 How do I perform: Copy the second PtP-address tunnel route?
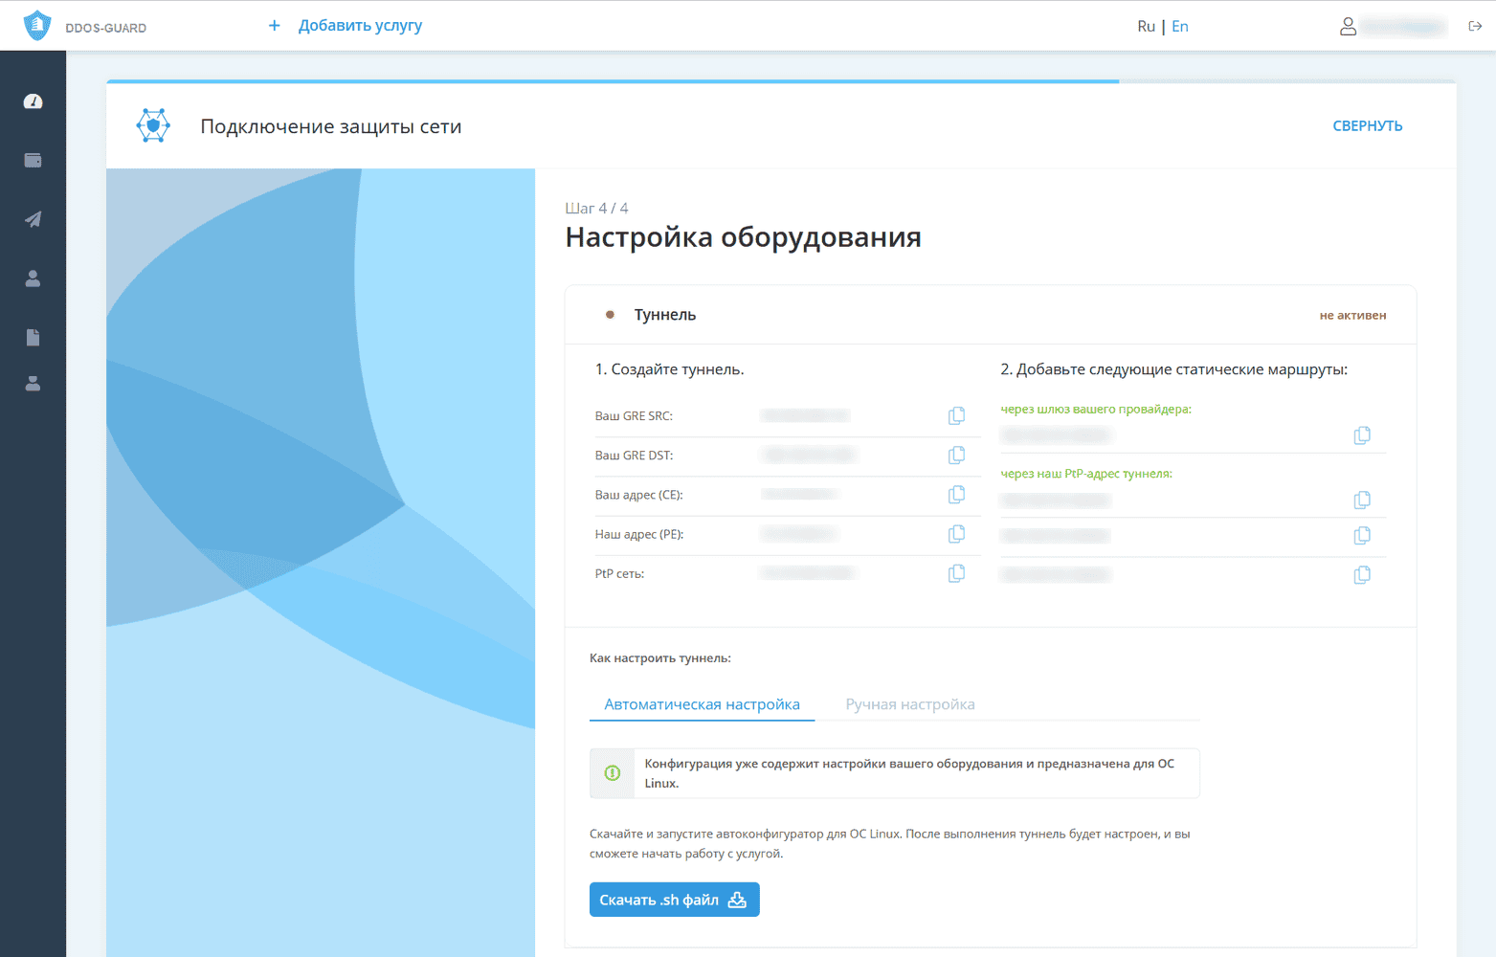coord(1362,536)
